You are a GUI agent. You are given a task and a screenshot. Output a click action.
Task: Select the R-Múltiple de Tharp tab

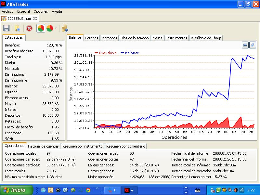[x=206, y=38]
